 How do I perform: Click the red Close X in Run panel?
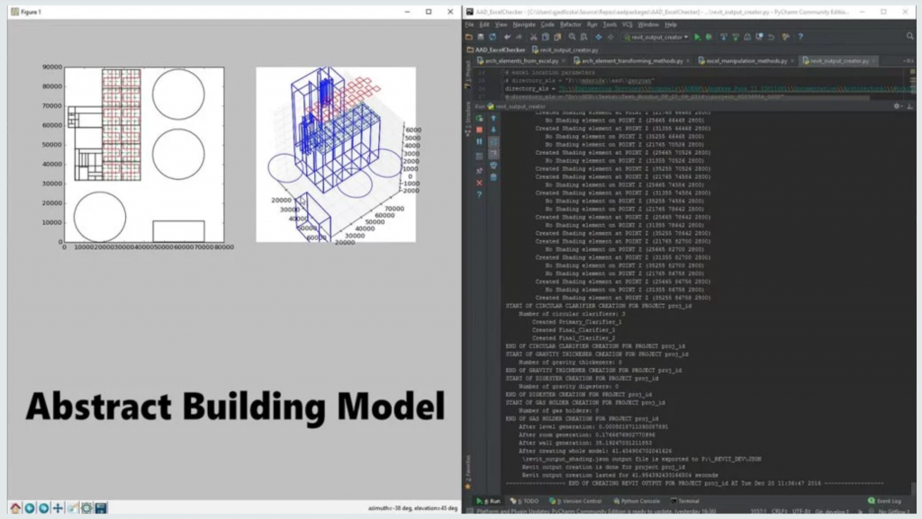(479, 183)
